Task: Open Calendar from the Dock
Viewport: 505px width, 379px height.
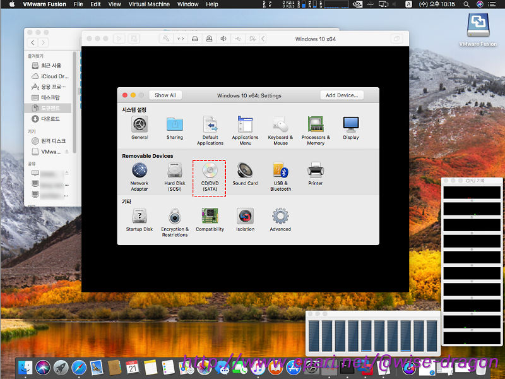Action: tap(133, 368)
